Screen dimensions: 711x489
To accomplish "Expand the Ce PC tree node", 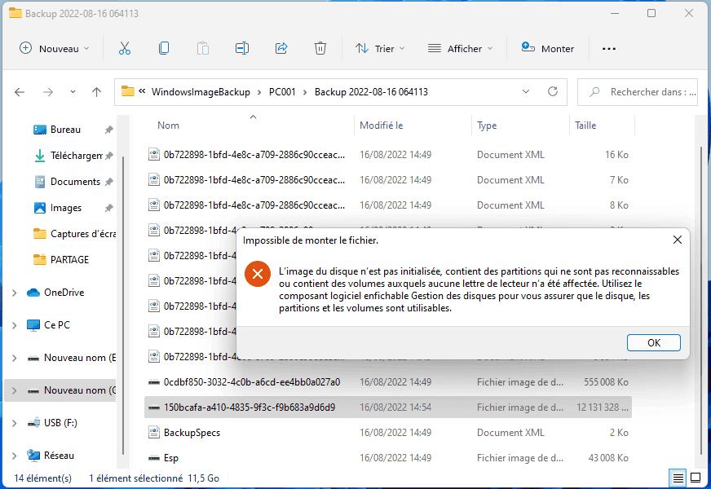I will [x=14, y=325].
